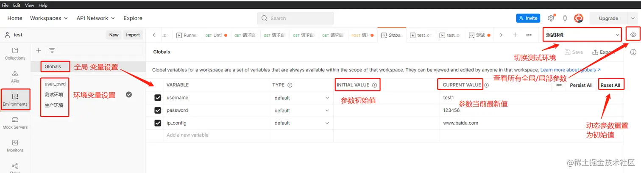
Task: Select Globals in the environments list
Action: pyautogui.click(x=53, y=66)
